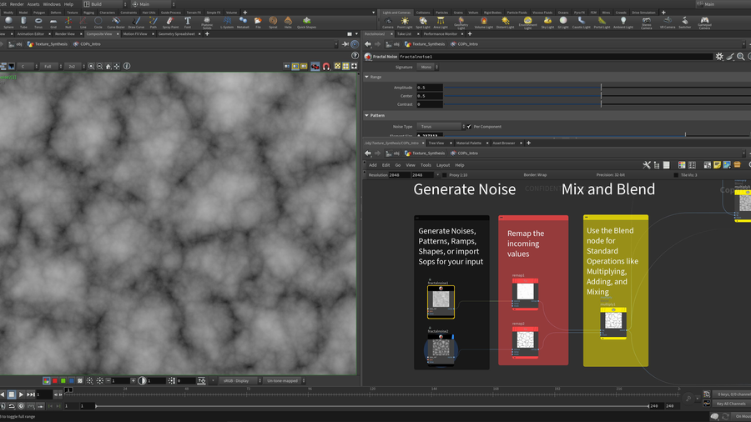Open the Render menu
Image resolution: width=751 pixels, height=422 pixels.
point(17,4)
